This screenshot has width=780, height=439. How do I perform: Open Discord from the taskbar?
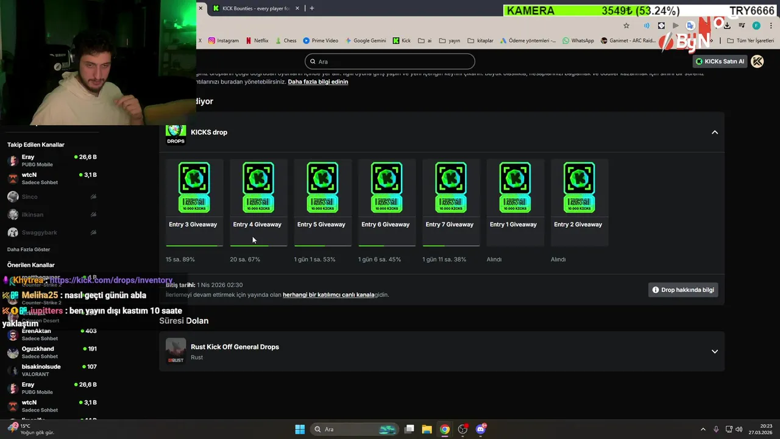coord(481,429)
